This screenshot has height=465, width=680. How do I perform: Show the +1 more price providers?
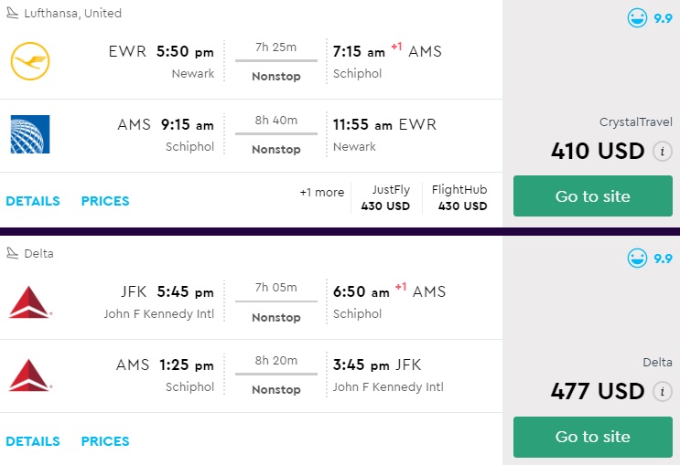(321, 193)
